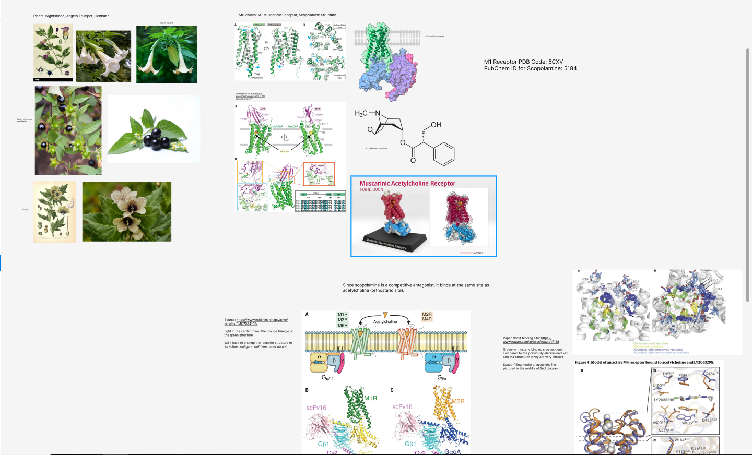Select the 'Deadly nightshade' caption label
This screenshot has height=455, width=752.
(x=25, y=120)
